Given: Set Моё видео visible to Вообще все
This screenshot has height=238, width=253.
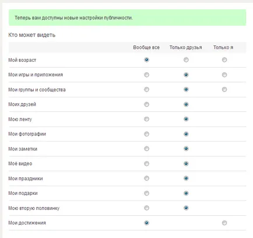Looking at the screenshot, I should [x=146, y=164].
